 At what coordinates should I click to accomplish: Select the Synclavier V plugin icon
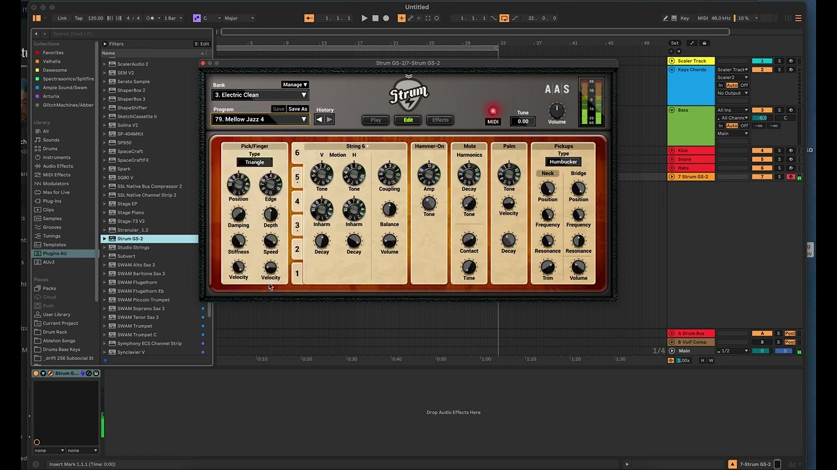112,352
